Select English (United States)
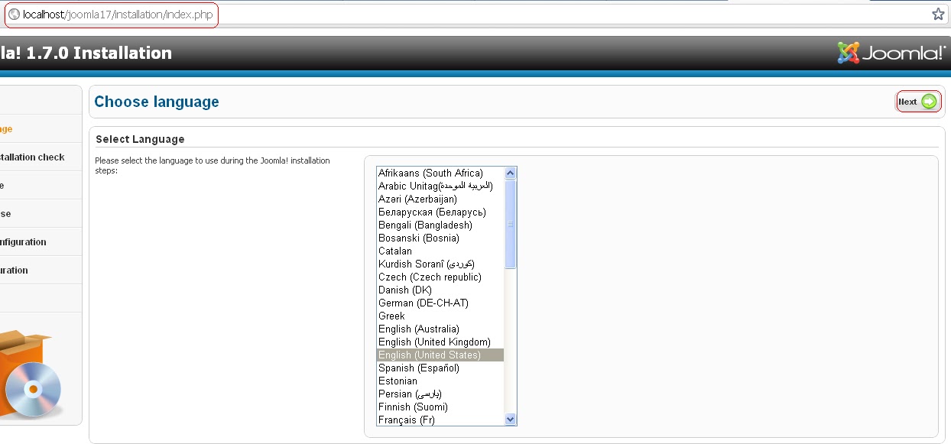 click(440, 355)
